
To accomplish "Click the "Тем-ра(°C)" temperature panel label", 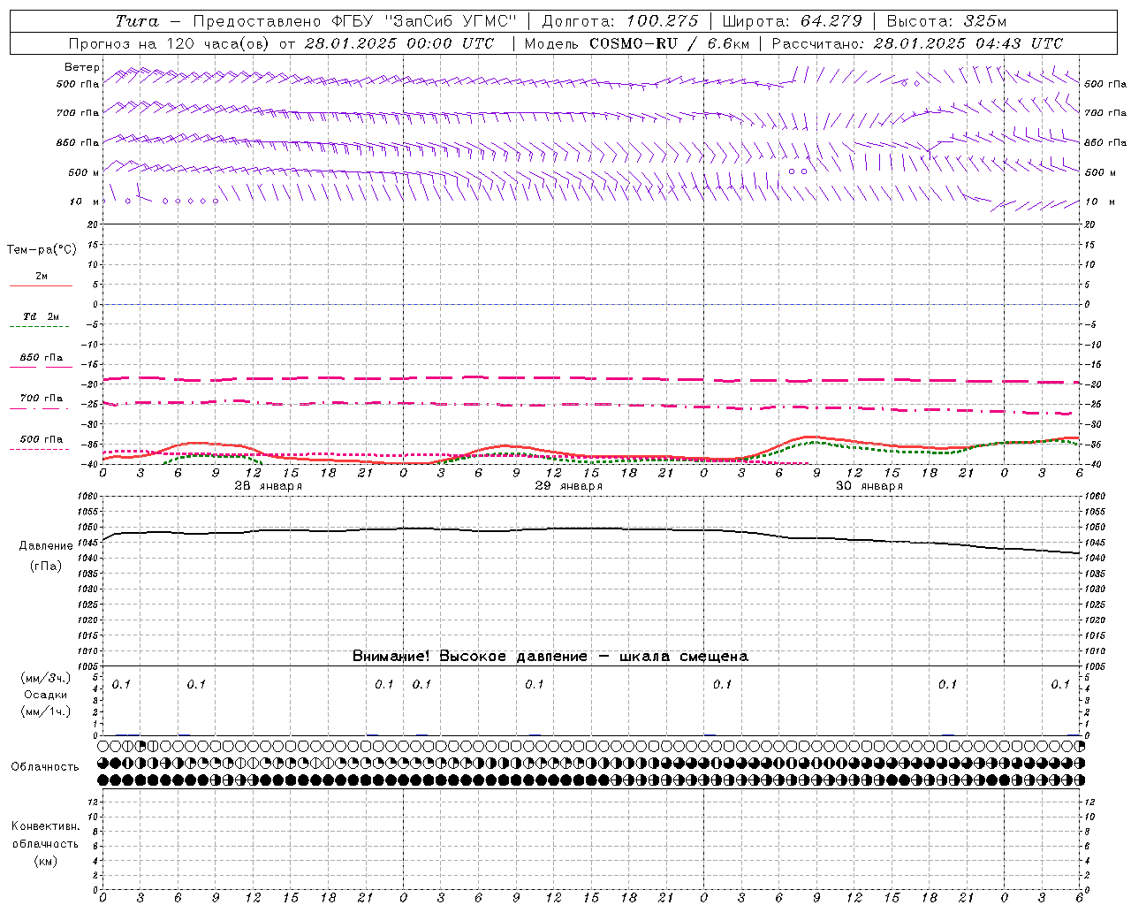I will coord(42,250).
